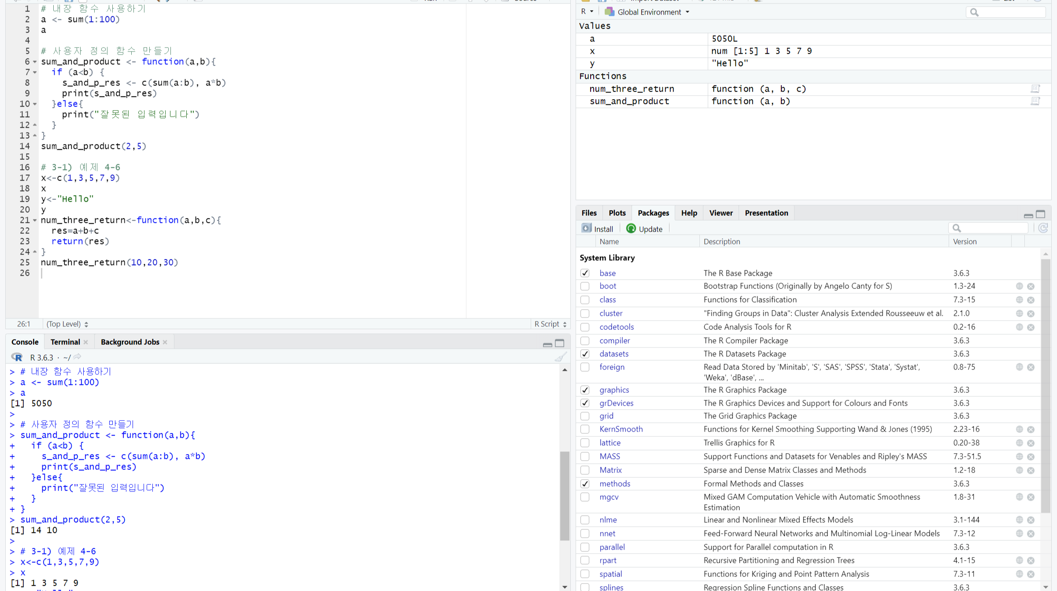Image resolution: width=1057 pixels, height=591 pixels.
Task: Focus the environment search field
Action: [x=1006, y=12]
